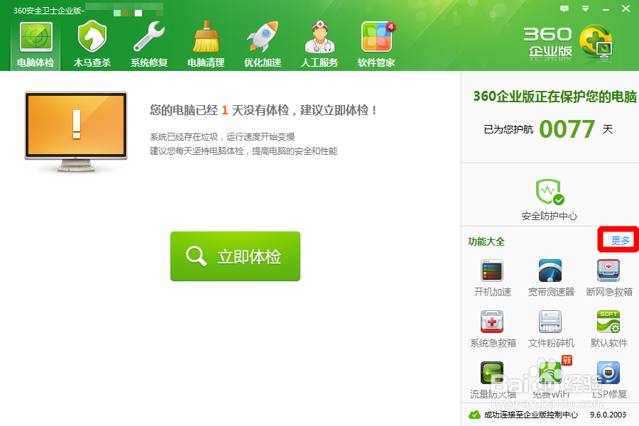Click heading 360企业版正在保护您的电脑
Viewport: 639px width, 426px height.
click(555, 97)
